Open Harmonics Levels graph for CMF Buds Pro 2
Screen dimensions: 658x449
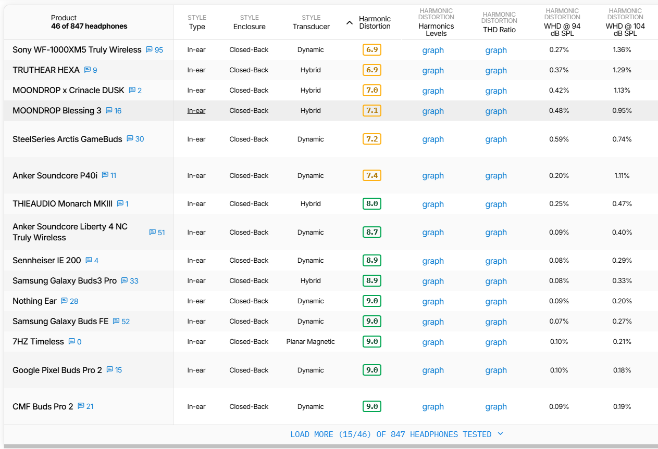coord(433,407)
